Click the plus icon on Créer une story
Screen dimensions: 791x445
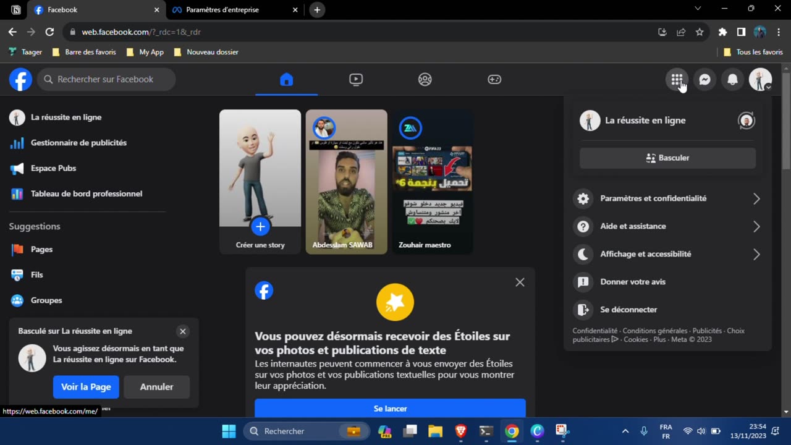[x=260, y=227]
